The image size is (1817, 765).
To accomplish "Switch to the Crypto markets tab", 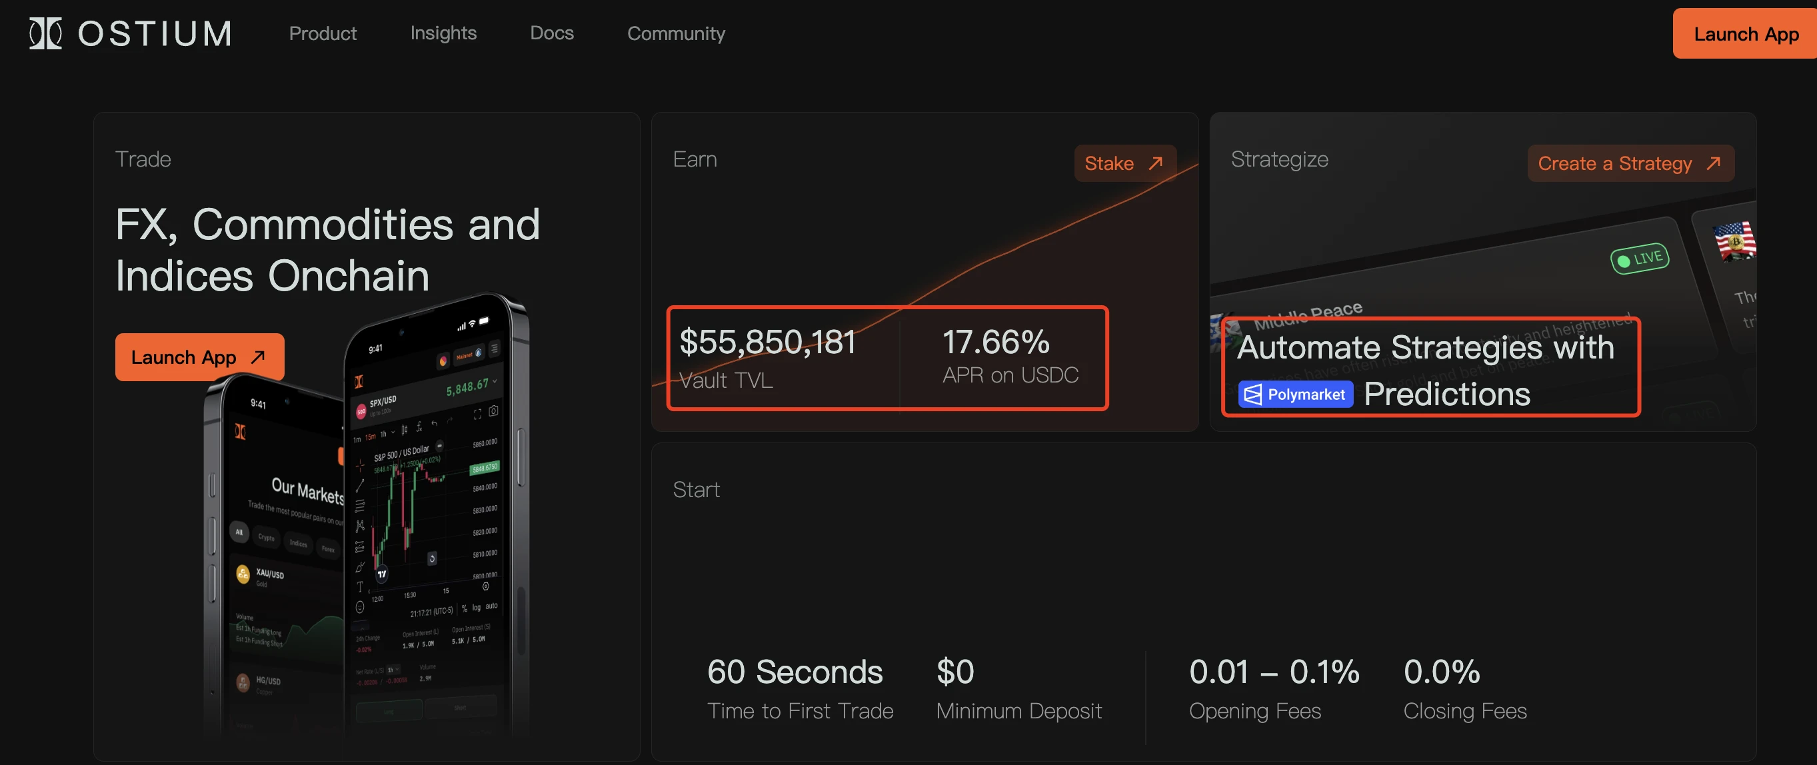I will tap(267, 538).
